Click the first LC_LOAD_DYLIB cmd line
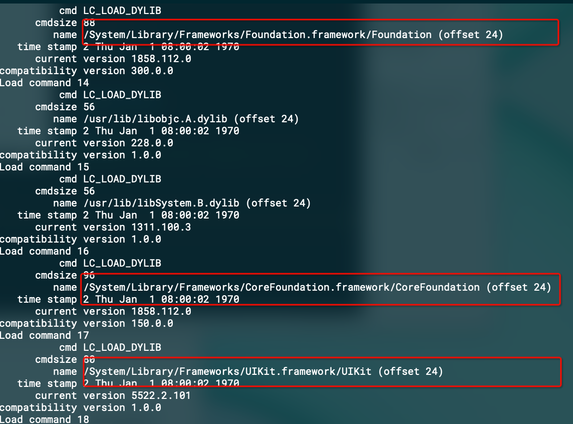The image size is (573, 424). [x=110, y=11]
